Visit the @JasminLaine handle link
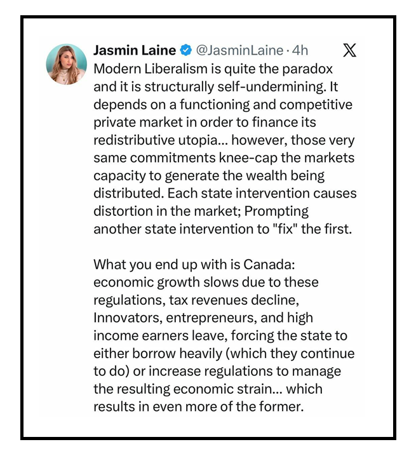The image size is (416, 449). pos(239,51)
